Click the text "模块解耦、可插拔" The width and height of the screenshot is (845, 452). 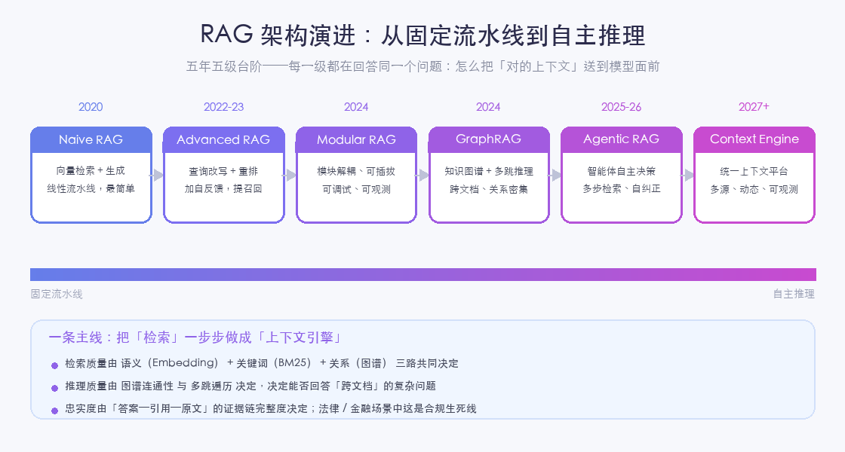click(x=356, y=171)
